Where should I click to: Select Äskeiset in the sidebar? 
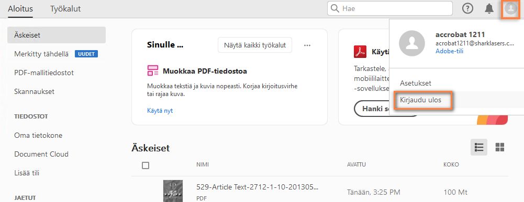tap(57, 35)
